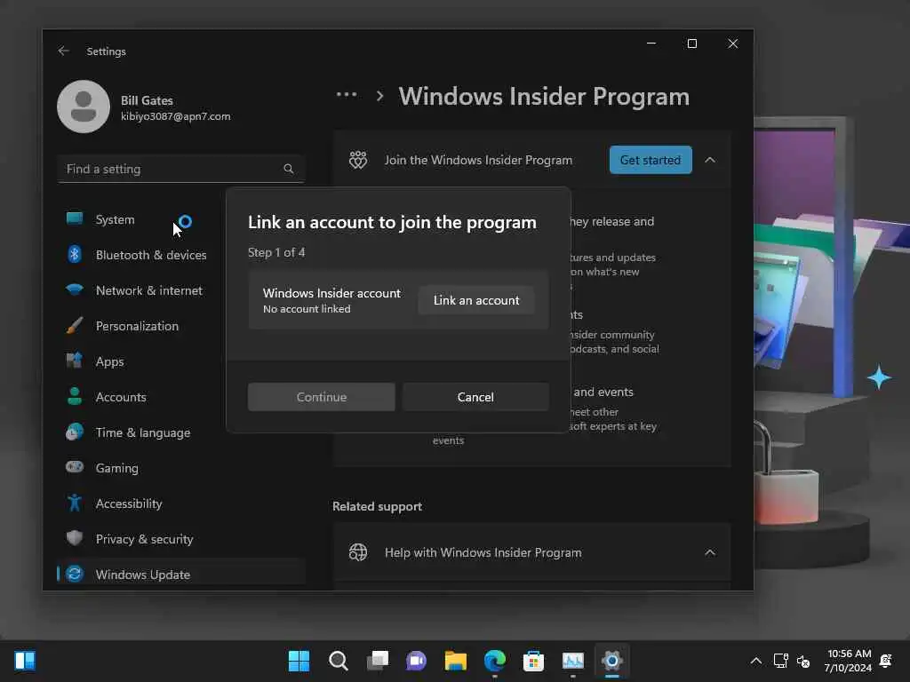Open the Accounts settings category
This screenshot has width=910, height=682.
tap(180, 397)
